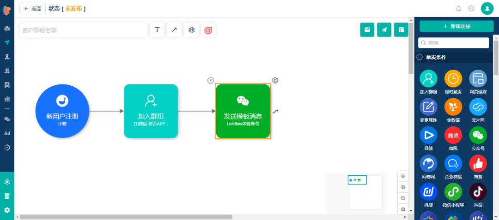Remove the 发送模板消息 node via X
Screen dimensions: 499x220
coord(211,80)
